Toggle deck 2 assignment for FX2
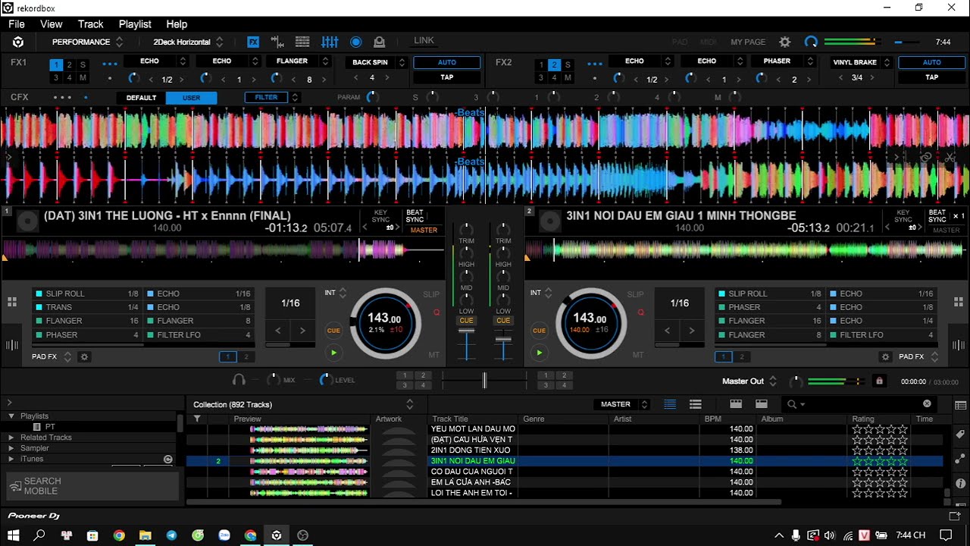 [x=554, y=65]
